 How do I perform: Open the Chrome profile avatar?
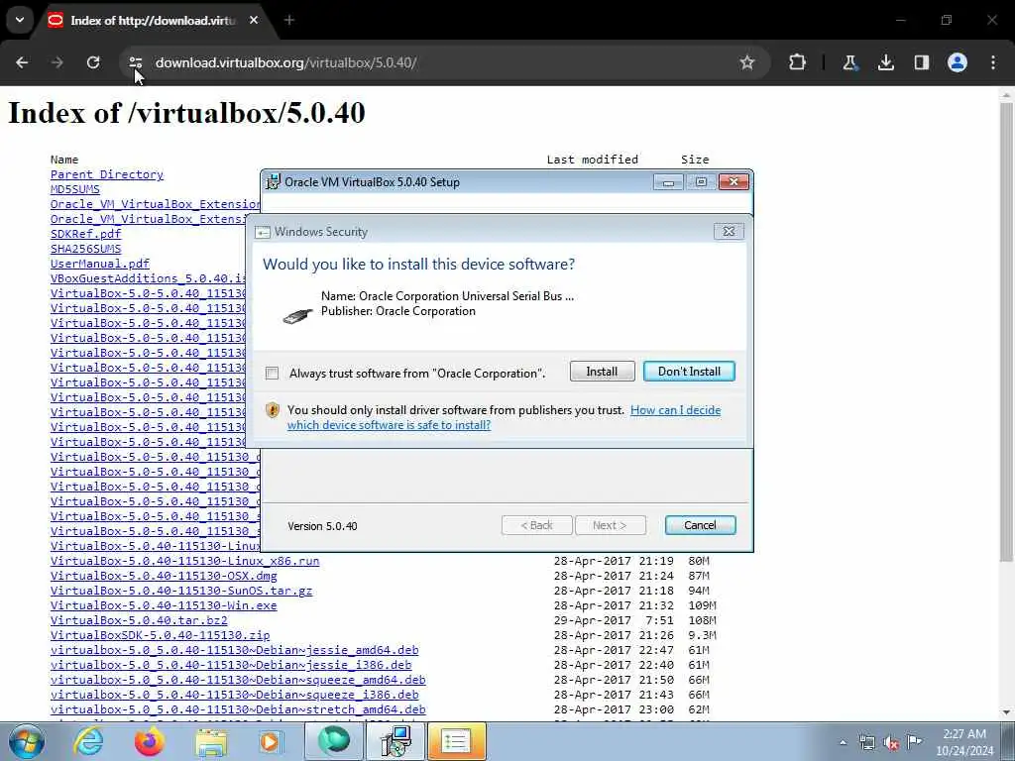[958, 62]
